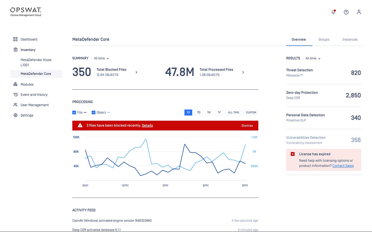Screen dimensions: 372x232
Task: Select MetaDefender Core in sidebar
Action: 36,74
